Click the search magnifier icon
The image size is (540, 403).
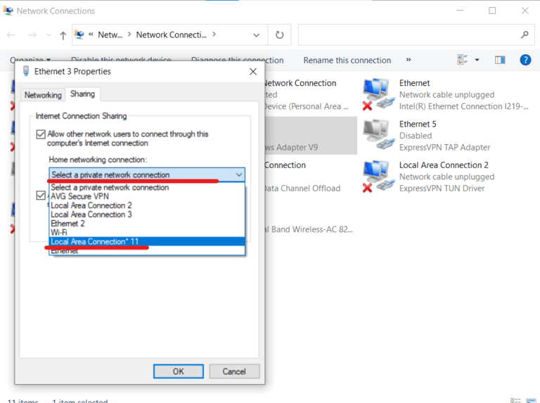[x=525, y=34]
